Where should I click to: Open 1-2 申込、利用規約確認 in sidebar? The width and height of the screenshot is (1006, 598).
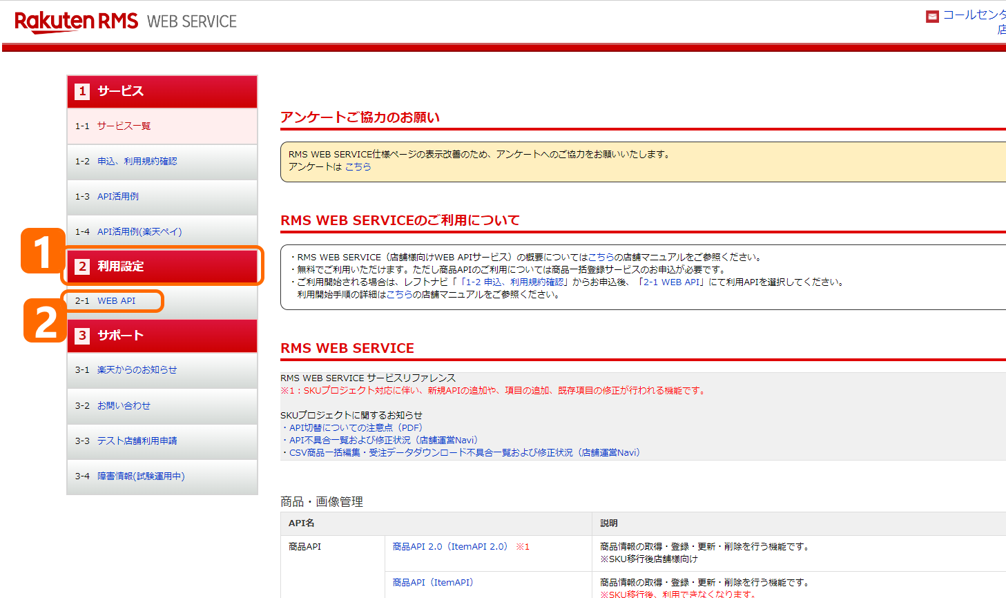pos(162,162)
